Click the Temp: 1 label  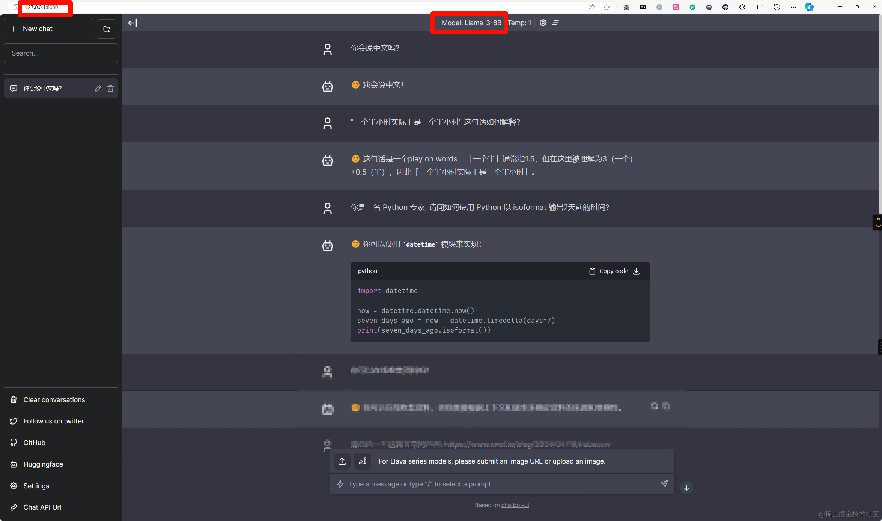click(x=519, y=23)
